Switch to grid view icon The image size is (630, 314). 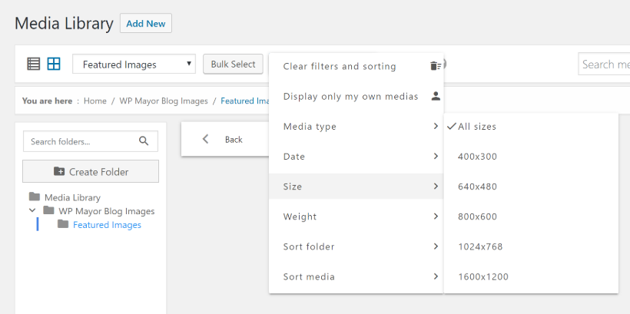(54, 64)
